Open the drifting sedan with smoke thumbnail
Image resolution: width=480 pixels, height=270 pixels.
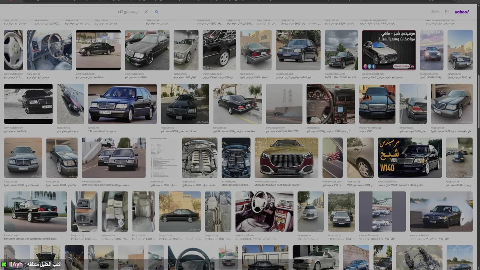pos(441,211)
